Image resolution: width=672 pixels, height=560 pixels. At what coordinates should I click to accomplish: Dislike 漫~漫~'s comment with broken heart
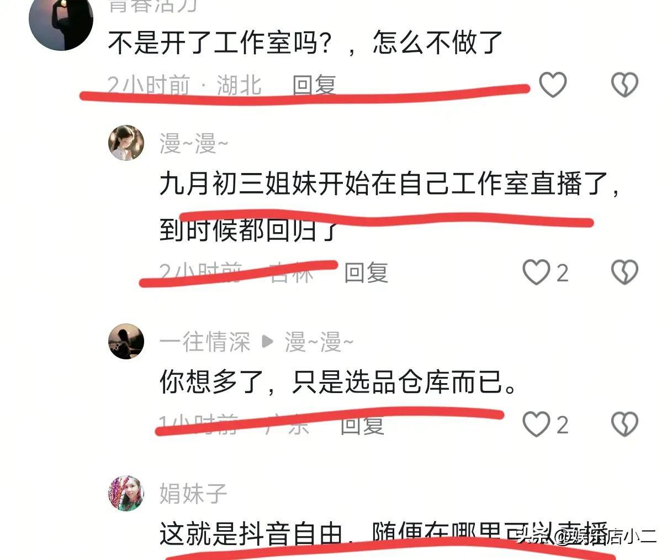click(625, 272)
